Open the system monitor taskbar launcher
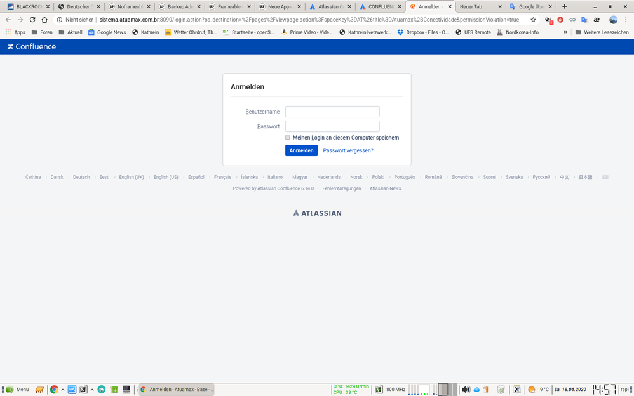The image size is (634, 396). pos(72,390)
